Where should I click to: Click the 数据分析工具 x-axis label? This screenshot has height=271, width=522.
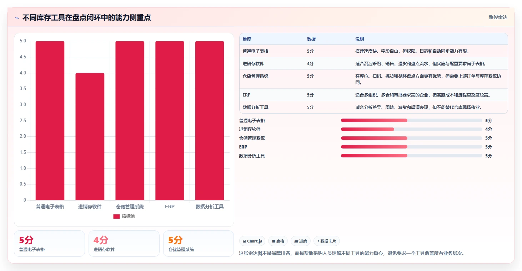click(210, 207)
